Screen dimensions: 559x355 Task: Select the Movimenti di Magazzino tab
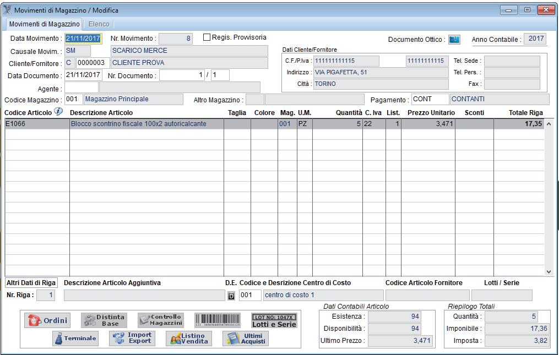click(x=44, y=24)
